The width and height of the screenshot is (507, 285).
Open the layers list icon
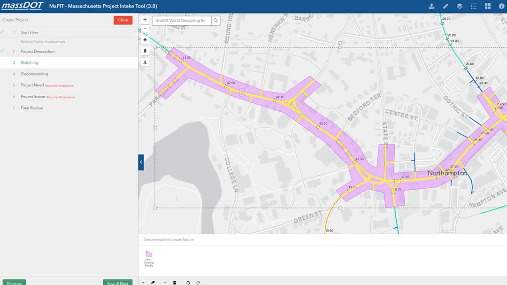[460, 6]
